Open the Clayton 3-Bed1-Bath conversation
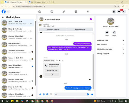The height and width of the screenshot is (103, 129). (x=17, y=37)
